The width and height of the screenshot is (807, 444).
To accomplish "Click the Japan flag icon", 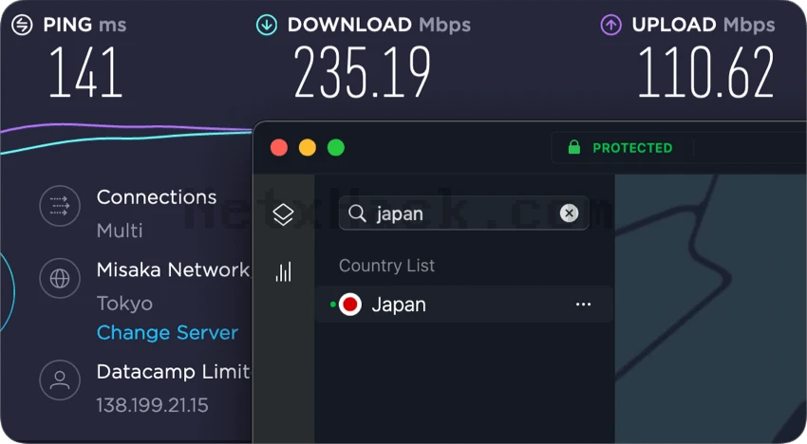I will point(350,305).
